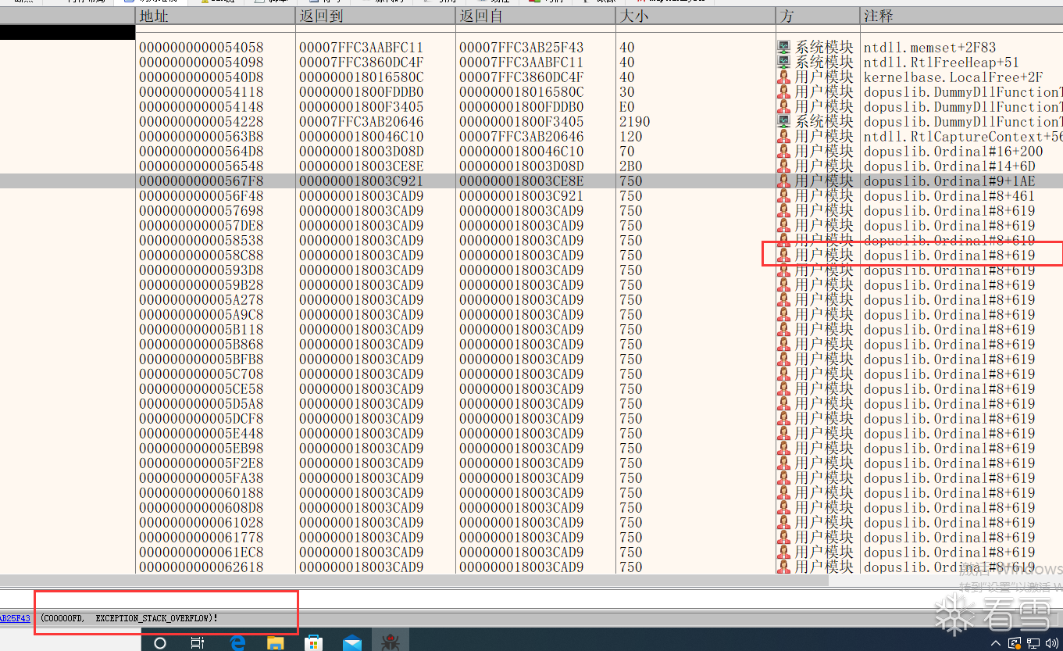This screenshot has width=1063, height=651.
Task: Open the Mail app from taskbar
Action: click(352, 642)
